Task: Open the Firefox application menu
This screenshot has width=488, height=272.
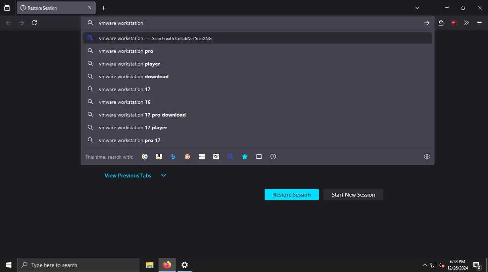Action: (x=479, y=23)
